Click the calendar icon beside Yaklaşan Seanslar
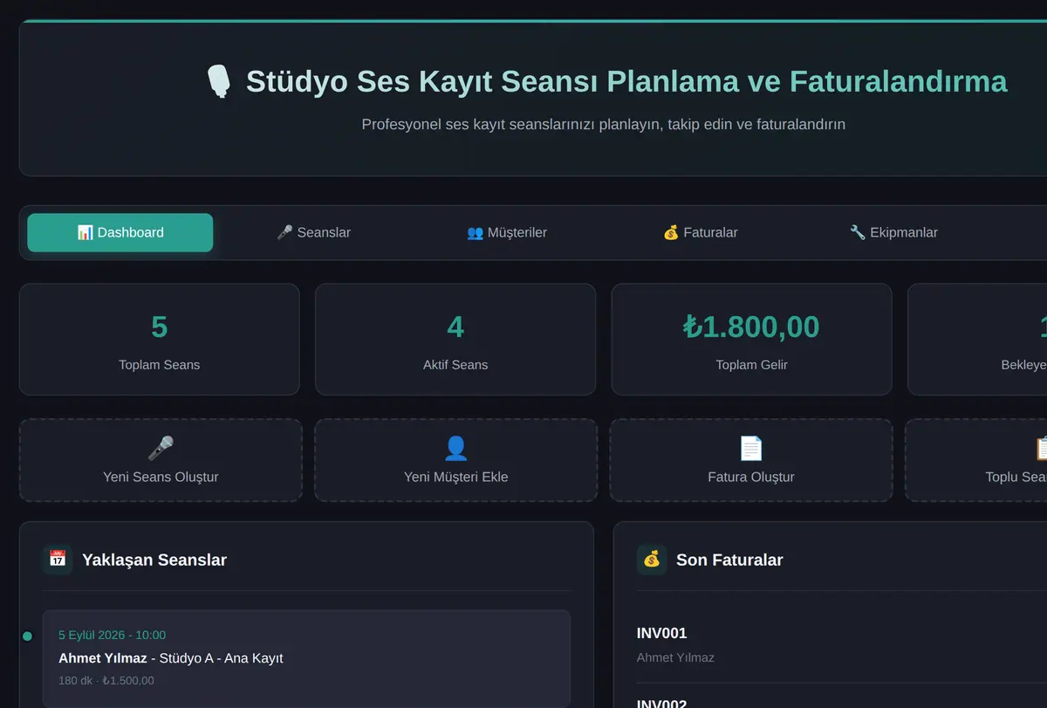This screenshot has width=1047, height=708. (x=58, y=560)
